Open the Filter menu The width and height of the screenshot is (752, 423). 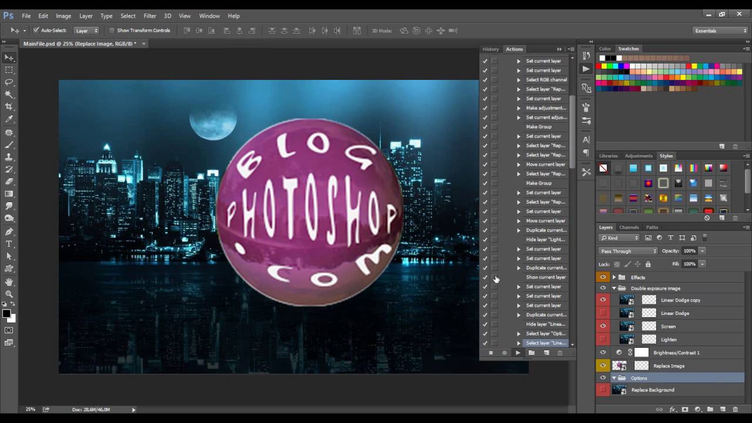[150, 16]
